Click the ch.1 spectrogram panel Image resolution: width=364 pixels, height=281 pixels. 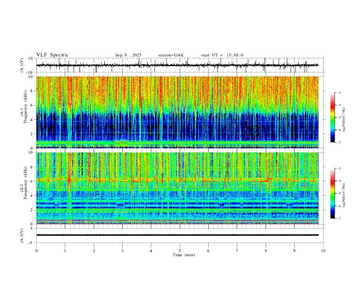[x=177, y=112]
